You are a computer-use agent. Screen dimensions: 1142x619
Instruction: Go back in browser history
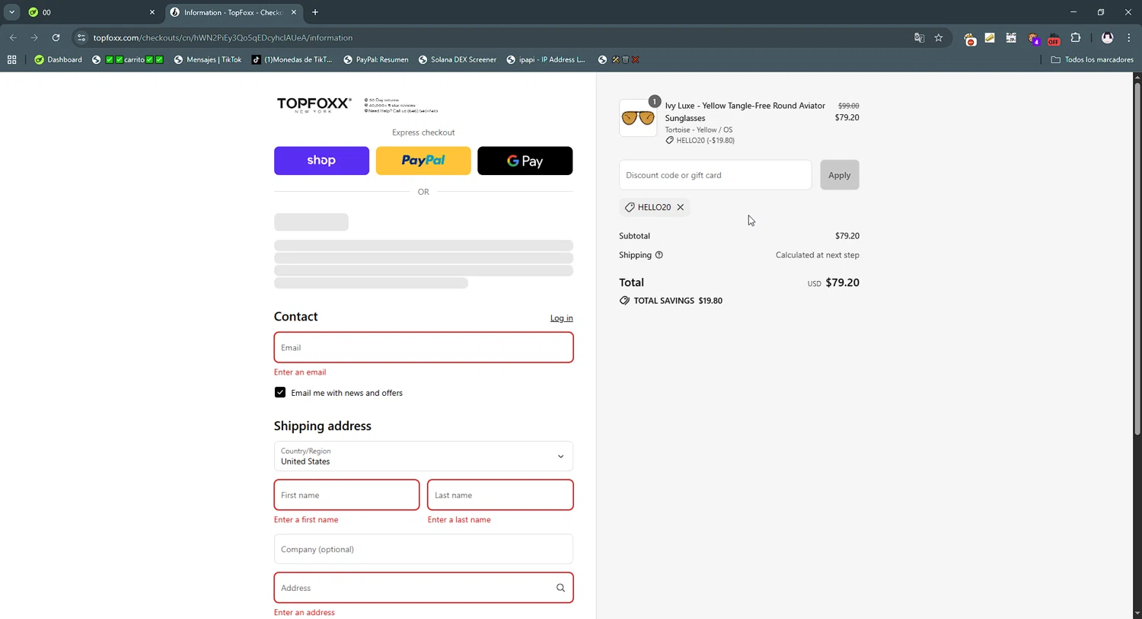tap(13, 37)
